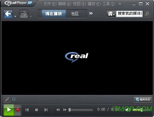This screenshot has width=154, height=117.
Task: Click the 搜索我的媒体 search field
Action: point(129,13)
